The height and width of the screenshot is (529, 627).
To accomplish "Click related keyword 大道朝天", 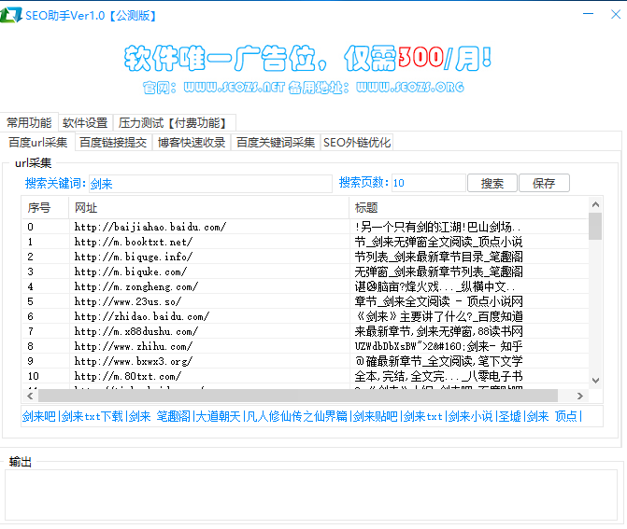I will [x=218, y=416].
